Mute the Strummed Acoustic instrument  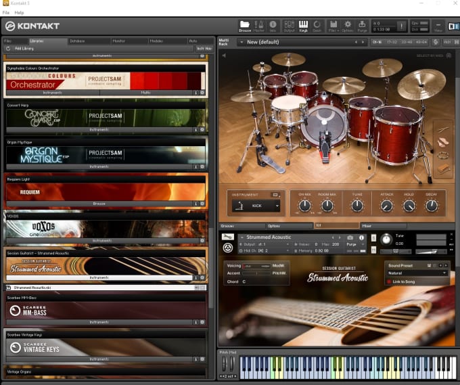(373, 250)
